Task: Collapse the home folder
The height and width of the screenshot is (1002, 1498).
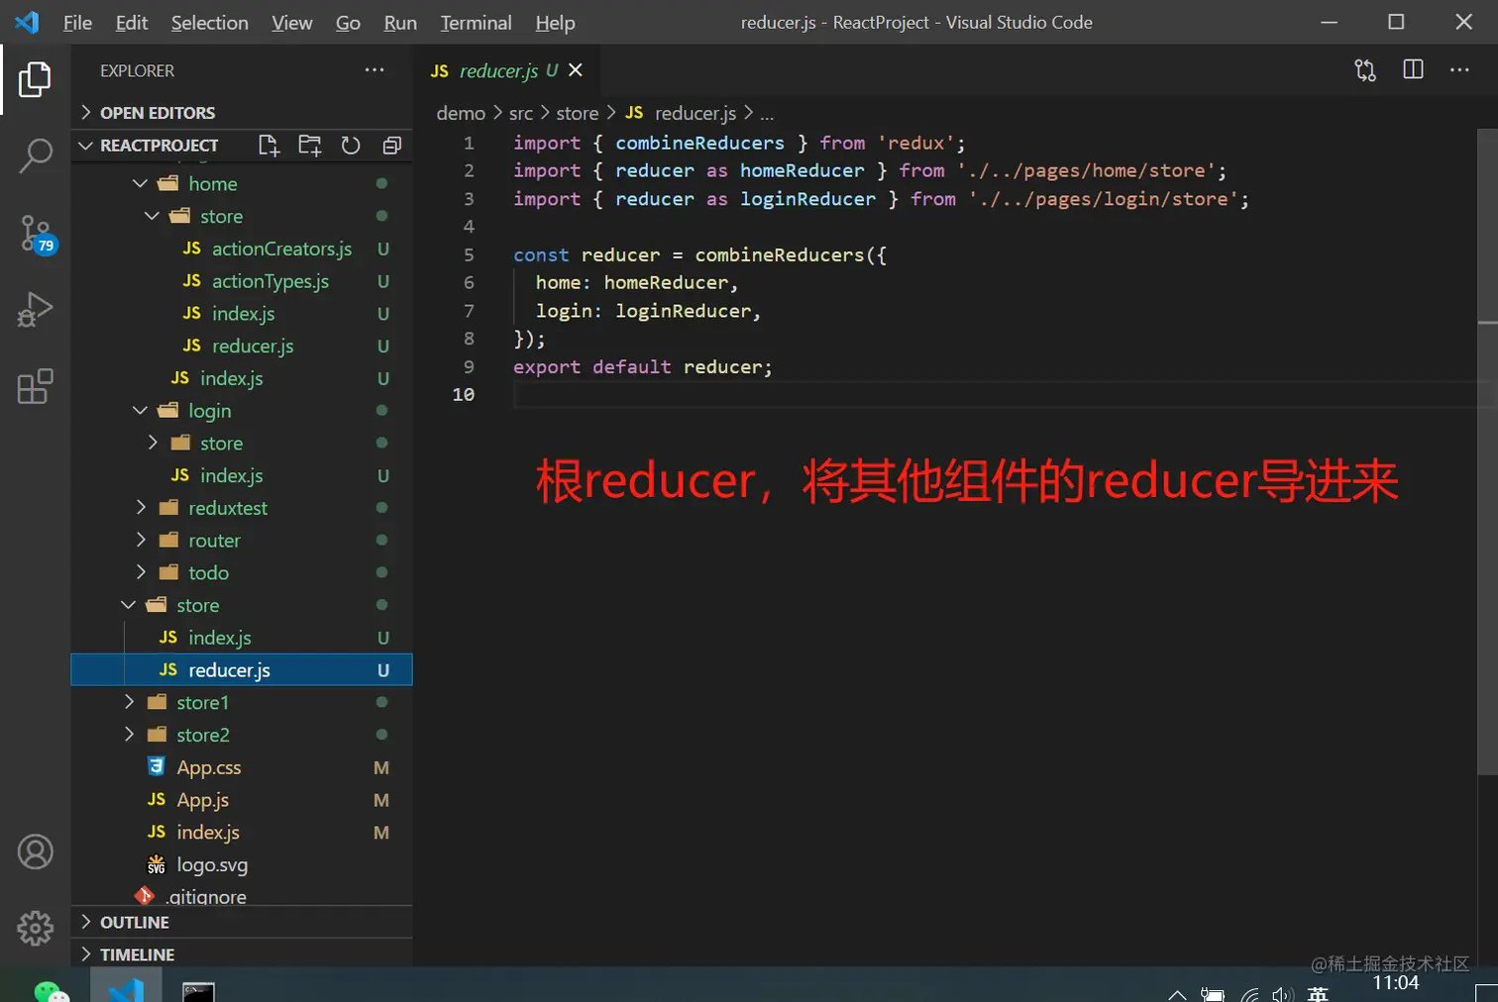Action: [x=242, y=184]
